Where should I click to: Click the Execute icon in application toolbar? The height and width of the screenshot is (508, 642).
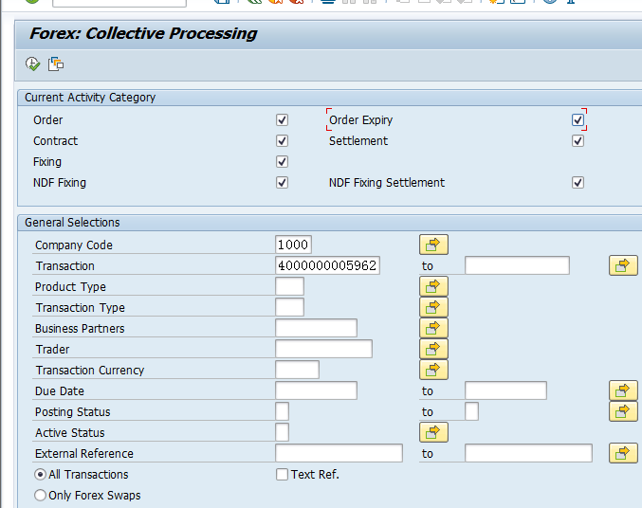tap(32, 64)
